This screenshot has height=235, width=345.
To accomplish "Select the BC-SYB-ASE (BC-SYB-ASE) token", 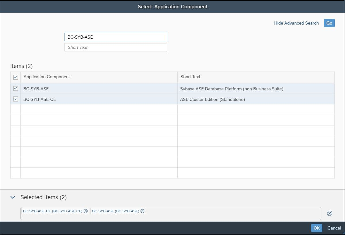I will click(115, 211).
